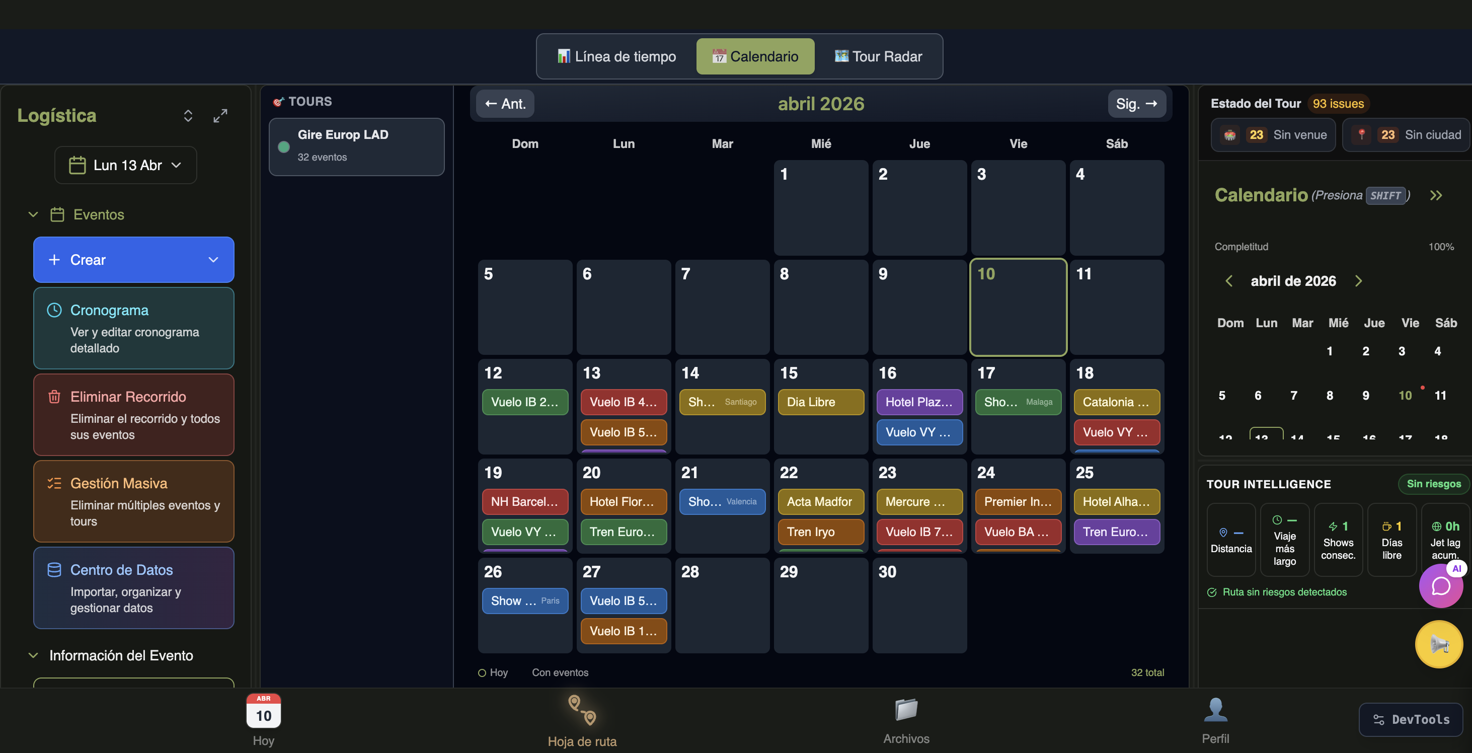Go to previous month in mini calendar
This screenshot has height=753, width=1472.
tap(1229, 281)
